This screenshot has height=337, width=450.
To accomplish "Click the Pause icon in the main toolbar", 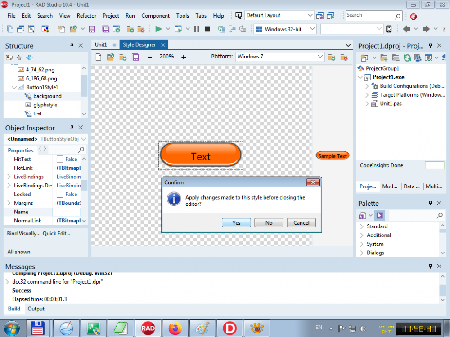I will point(197,29).
